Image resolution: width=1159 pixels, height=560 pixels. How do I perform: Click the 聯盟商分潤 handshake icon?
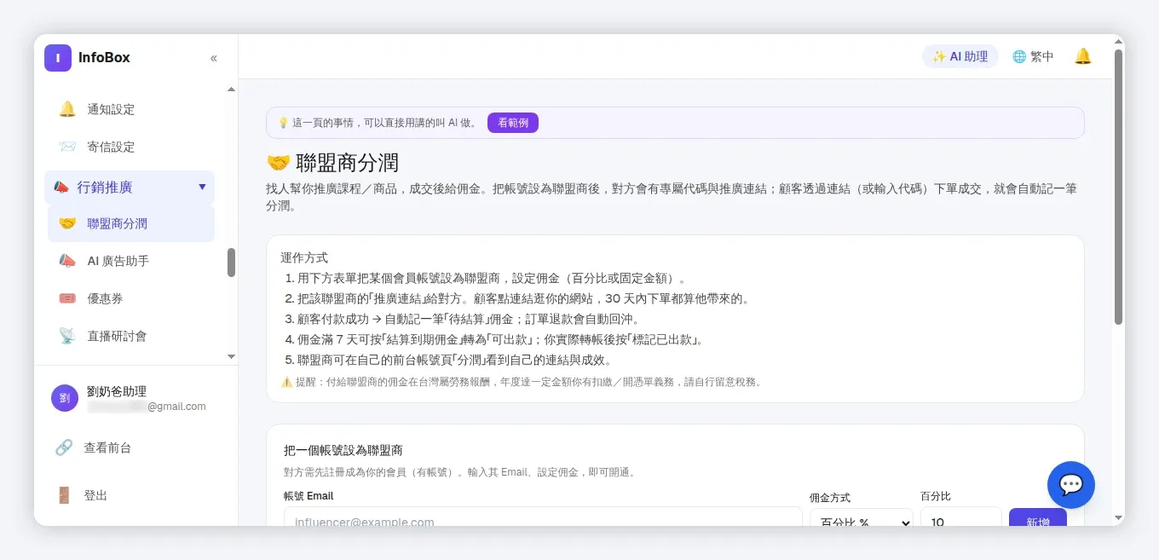[x=67, y=223]
